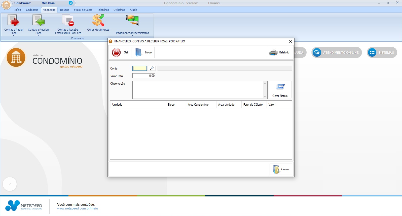Screen dimensions: 402x216
Task: Click the blue search icon beside Mês Base
Action: pos(71,3)
